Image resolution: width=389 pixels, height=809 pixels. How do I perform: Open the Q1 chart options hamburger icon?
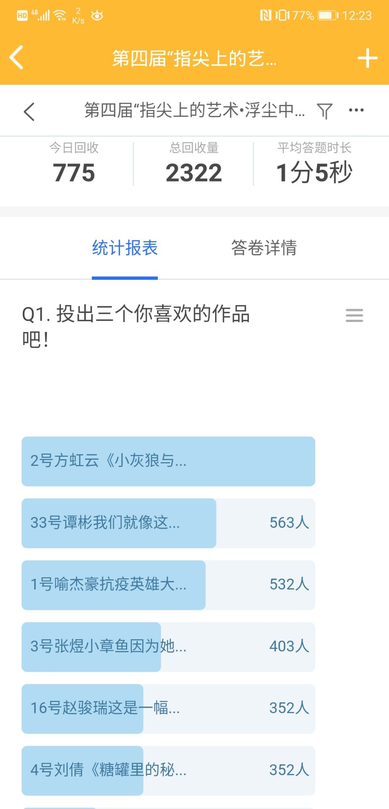pyautogui.click(x=354, y=315)
